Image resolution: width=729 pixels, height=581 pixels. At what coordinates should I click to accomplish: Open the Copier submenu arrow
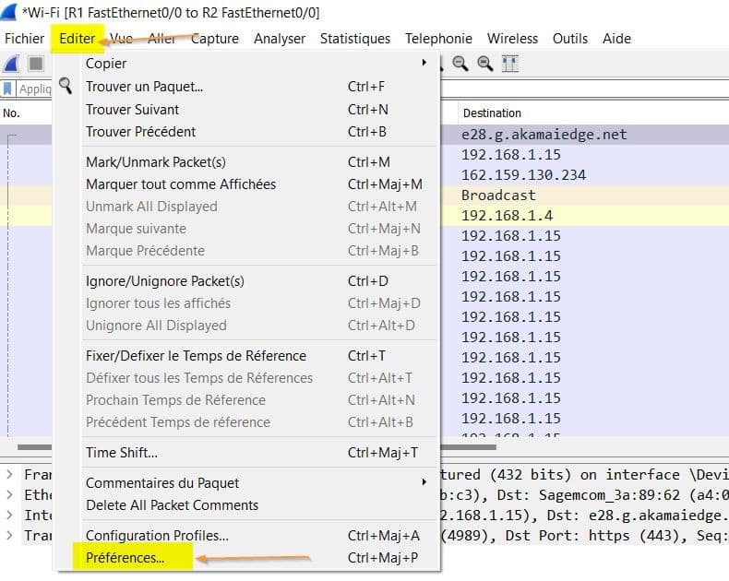(424, 64)
